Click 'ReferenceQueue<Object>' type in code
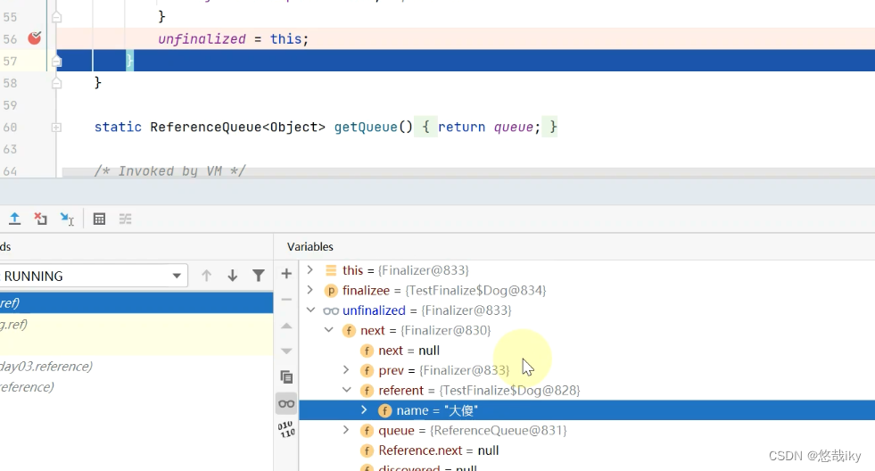 point(238,128)
